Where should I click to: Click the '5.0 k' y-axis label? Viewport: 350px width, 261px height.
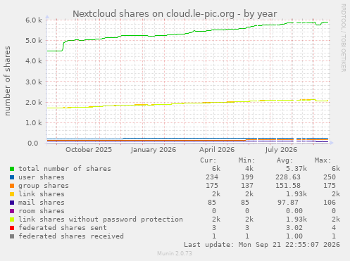coord(34,41)
